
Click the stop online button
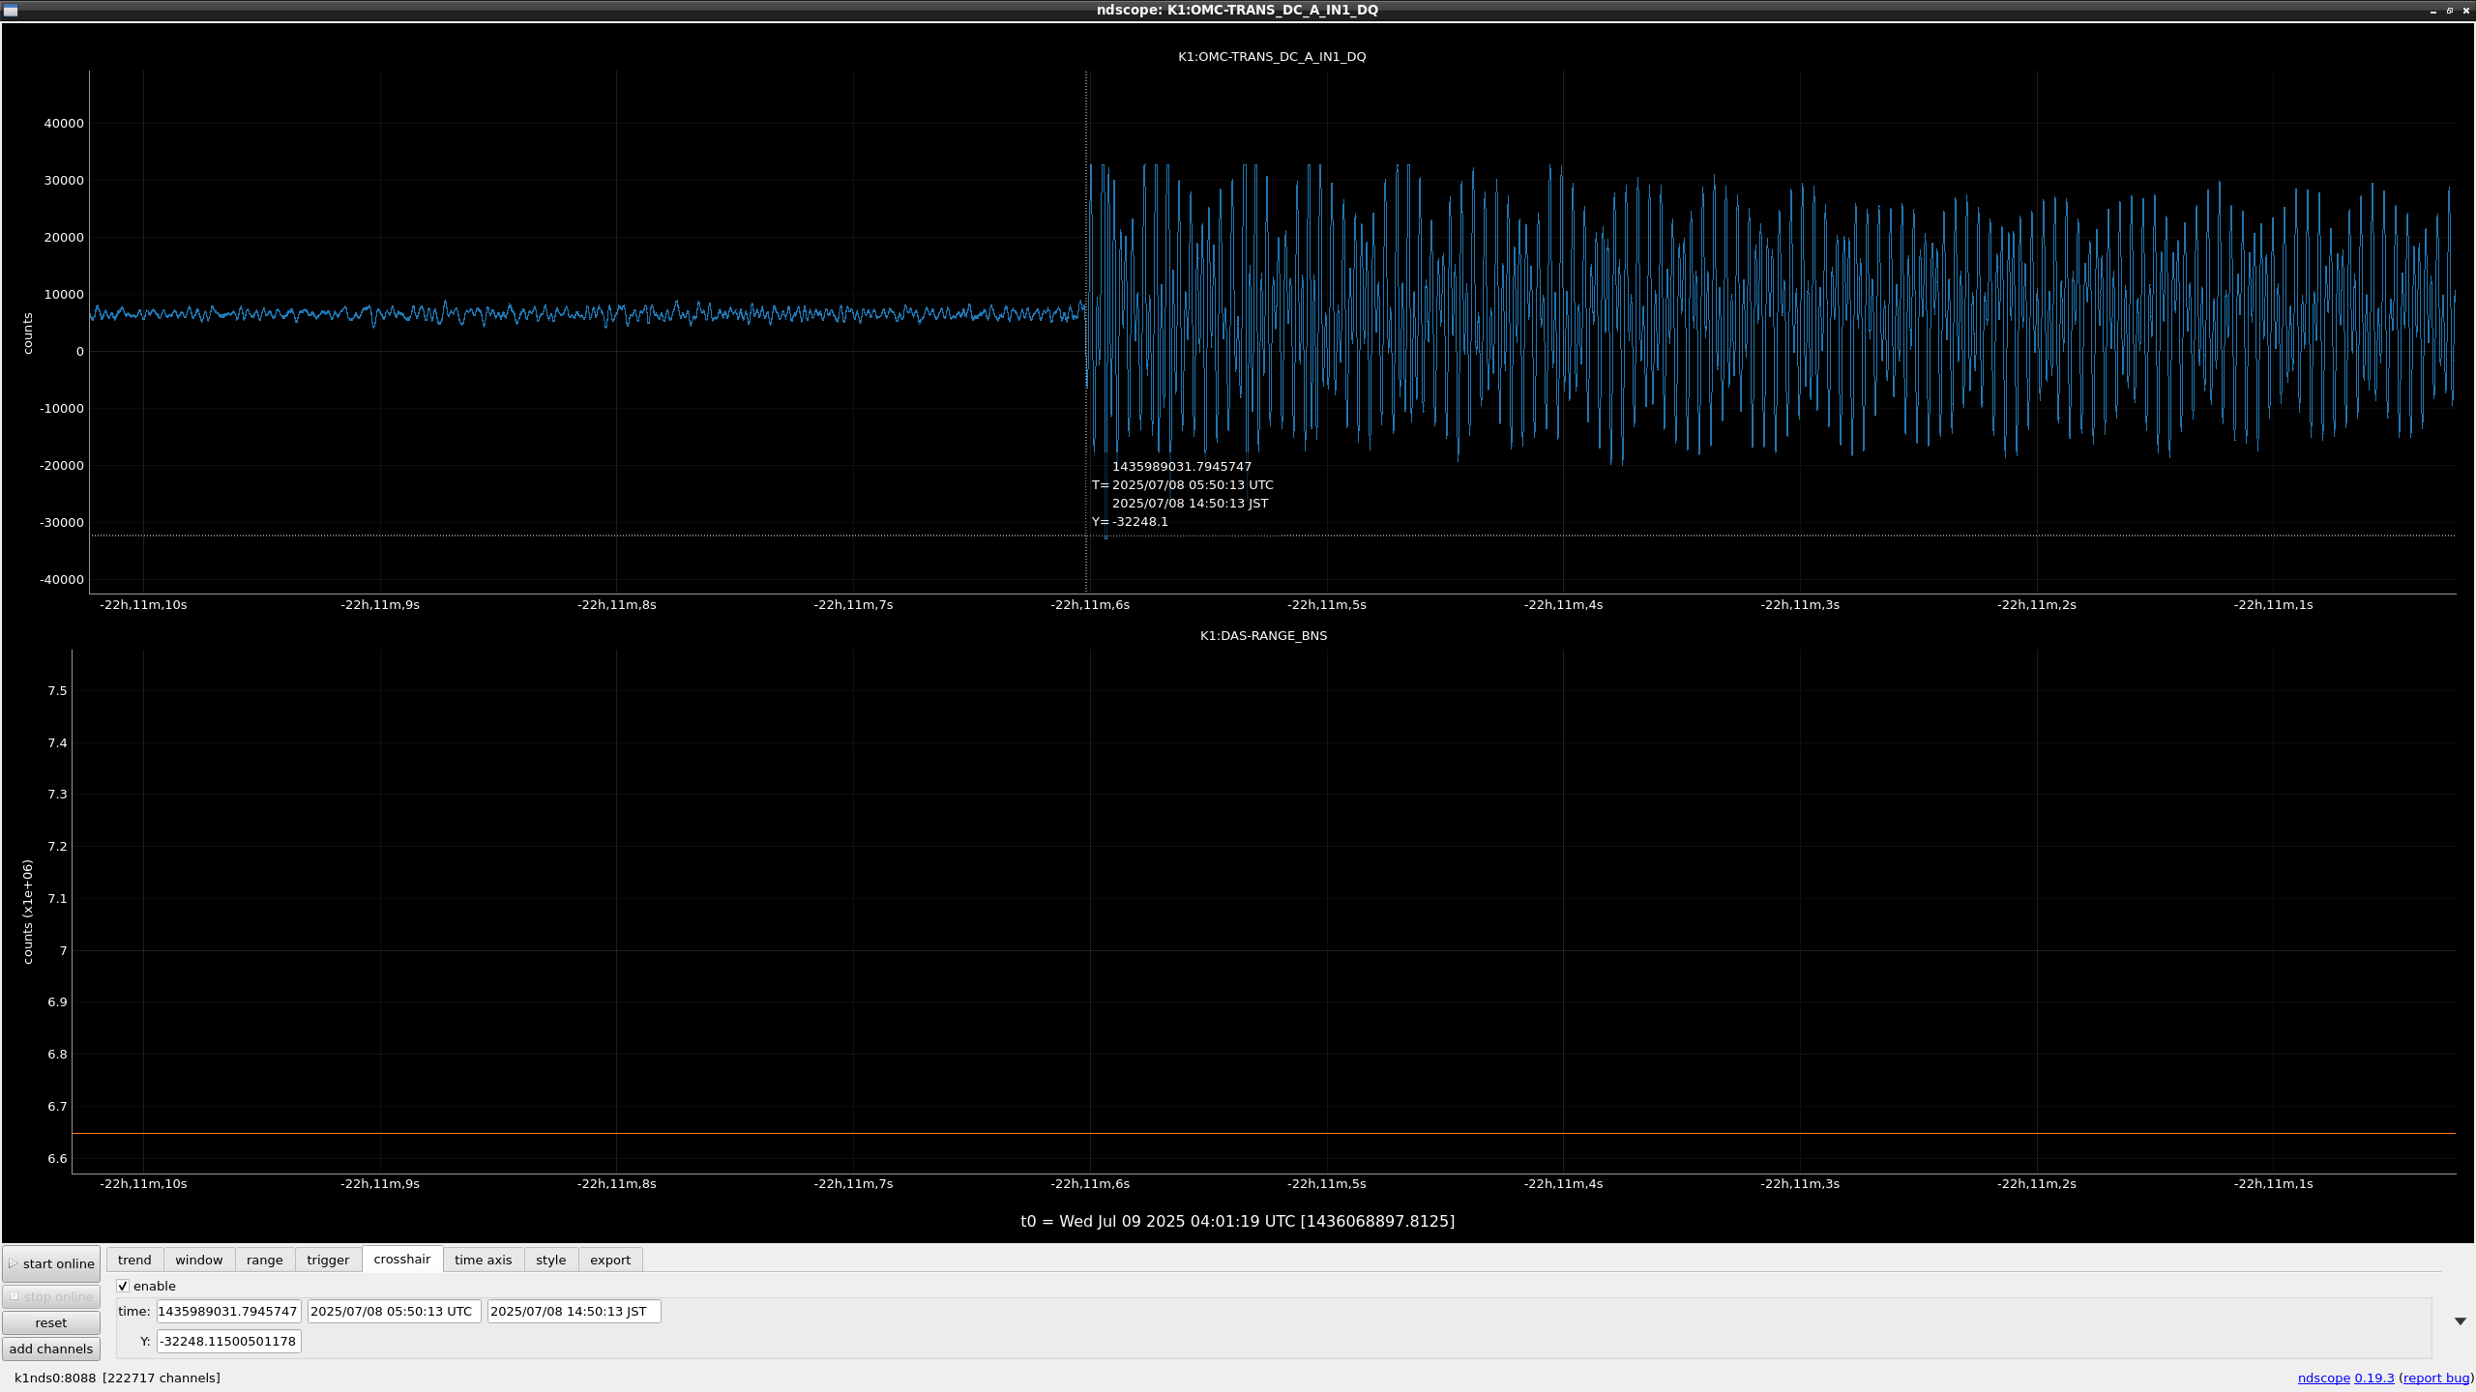click(51, 1297)
